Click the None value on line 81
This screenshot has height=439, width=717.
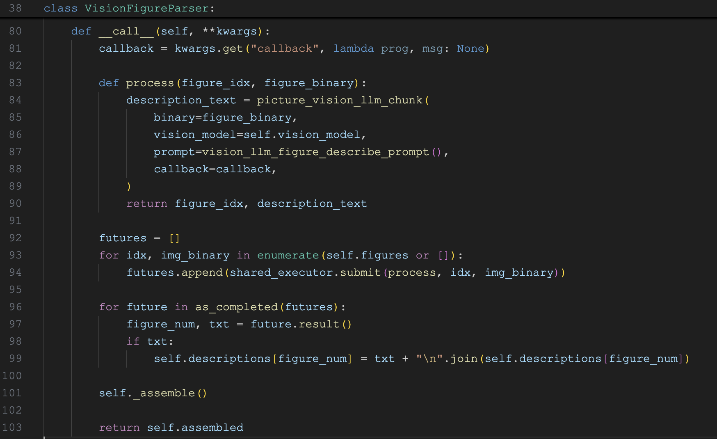[x=470, y=48]
